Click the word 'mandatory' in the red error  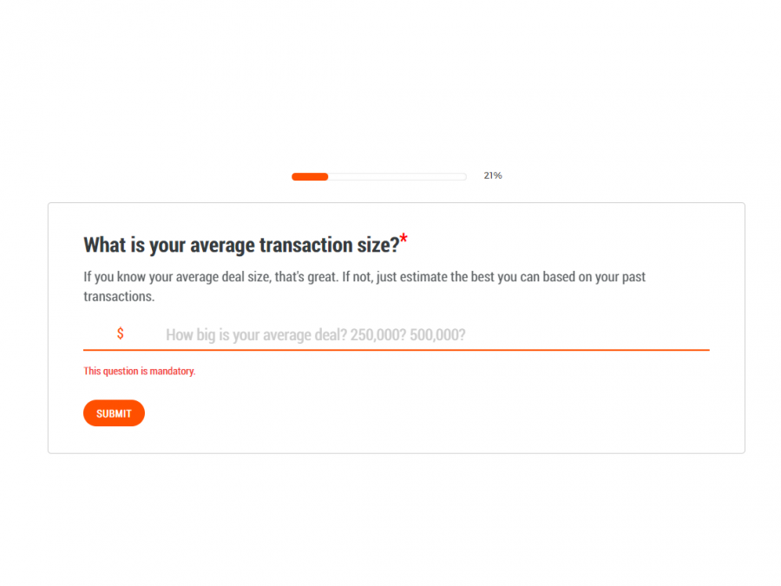click(x=171, y=371)
